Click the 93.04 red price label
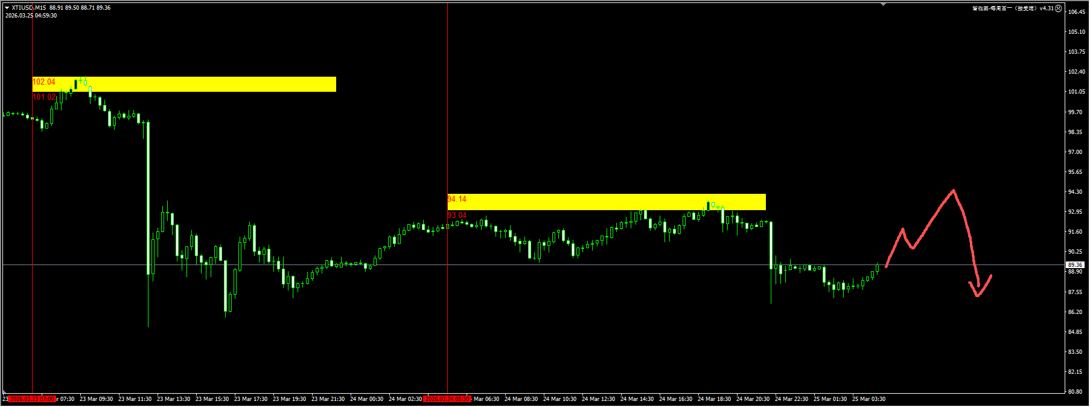Screen dimensions: 1090x407 (x=457, y=216)
